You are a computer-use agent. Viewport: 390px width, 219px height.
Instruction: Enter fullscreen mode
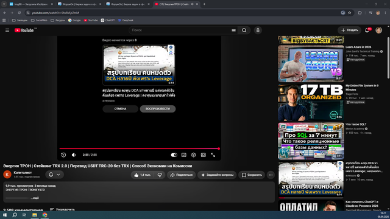pyautogui.click(x=213, y=155)
